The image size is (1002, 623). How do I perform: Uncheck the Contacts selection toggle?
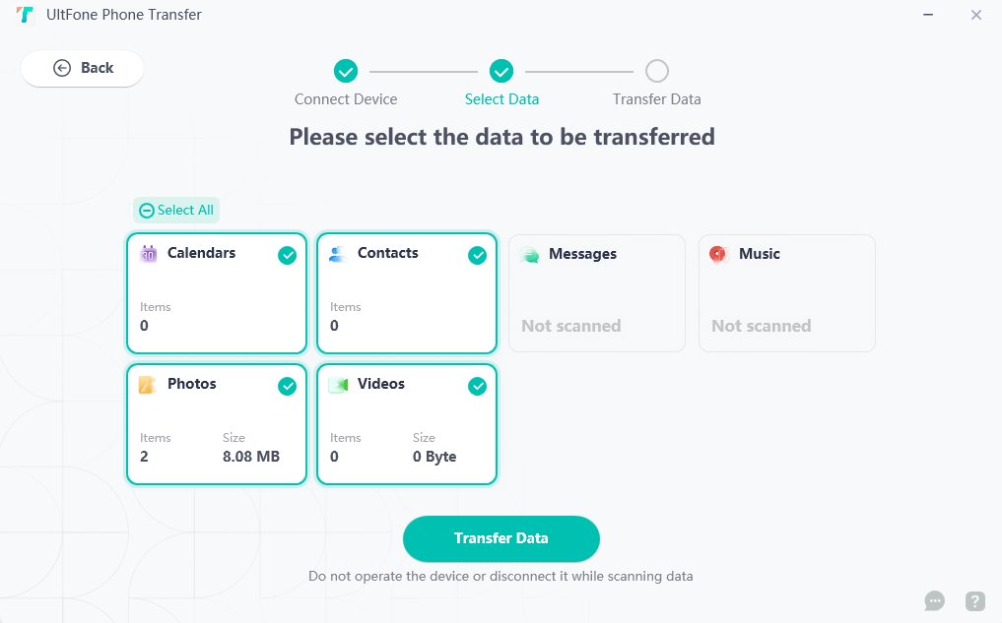pos(477,255)
